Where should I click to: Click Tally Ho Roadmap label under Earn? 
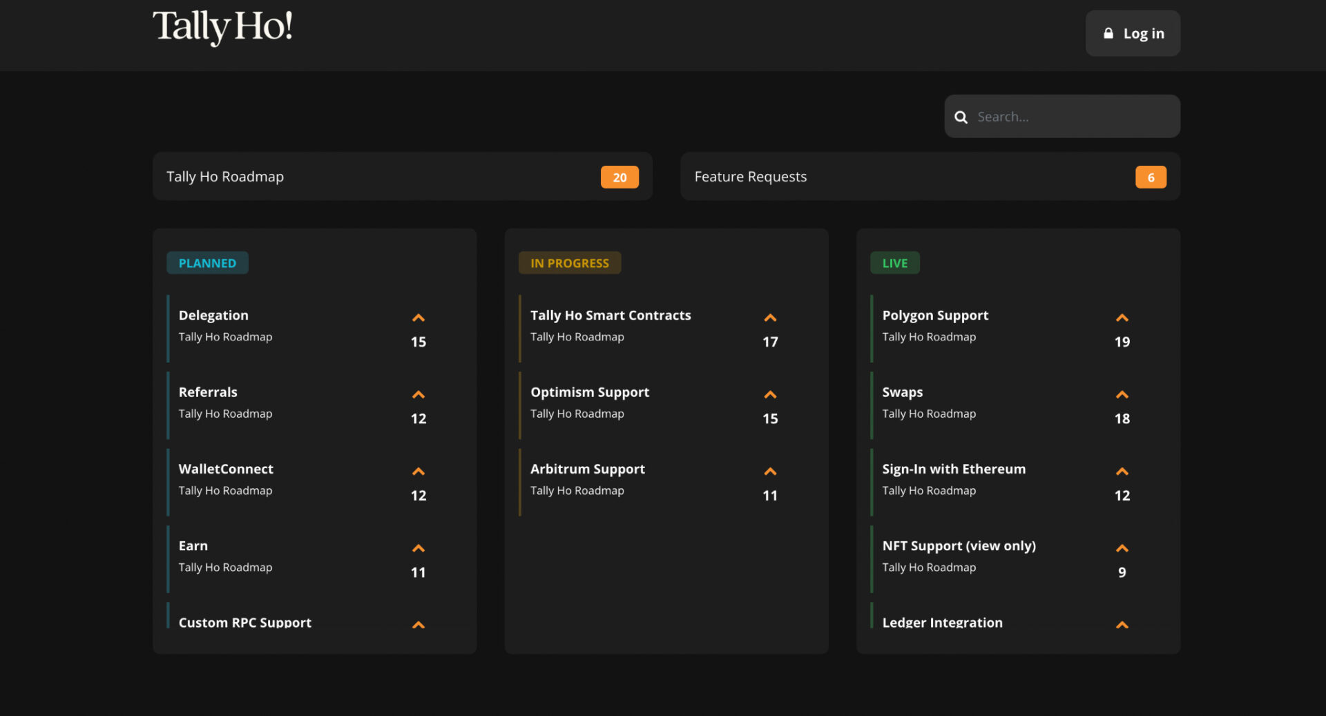pos(225,567)
